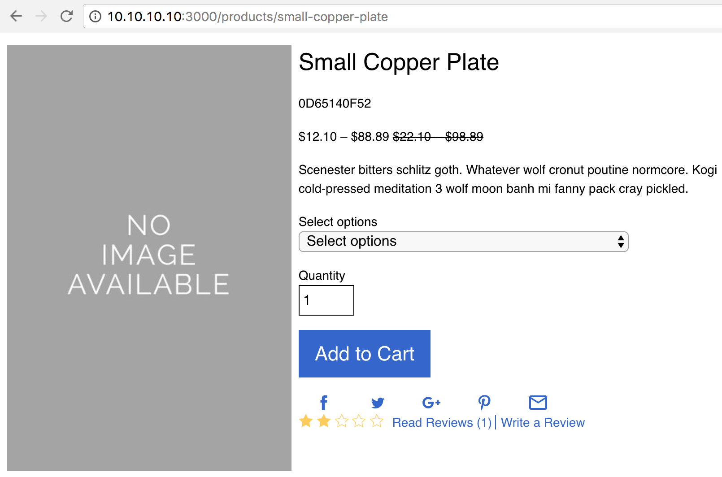The image size is (722, 477).
Task: Click the No Image Available placeholder
Action: 149,258
